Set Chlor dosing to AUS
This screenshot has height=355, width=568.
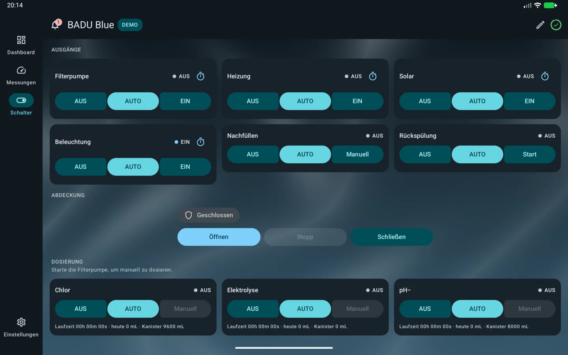pos(80,309)
